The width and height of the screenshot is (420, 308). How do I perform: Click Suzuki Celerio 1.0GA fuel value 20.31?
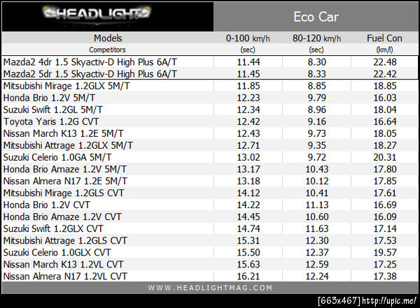point(384,157)
